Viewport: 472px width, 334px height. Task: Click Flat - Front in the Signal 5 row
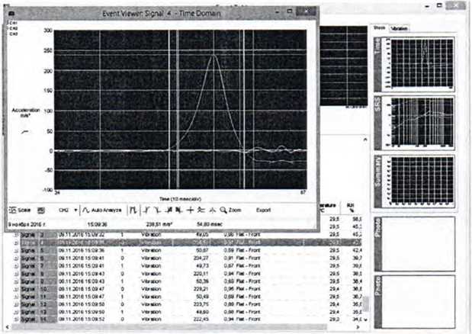click(249, 250)
